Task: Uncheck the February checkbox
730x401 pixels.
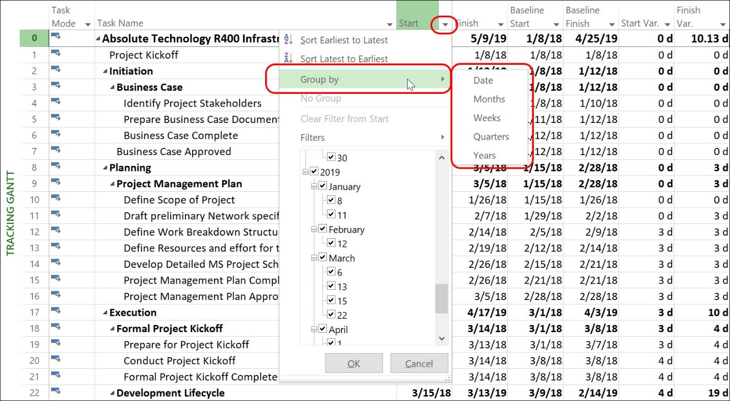Action: pyautogui.click(x=322, y=229)
